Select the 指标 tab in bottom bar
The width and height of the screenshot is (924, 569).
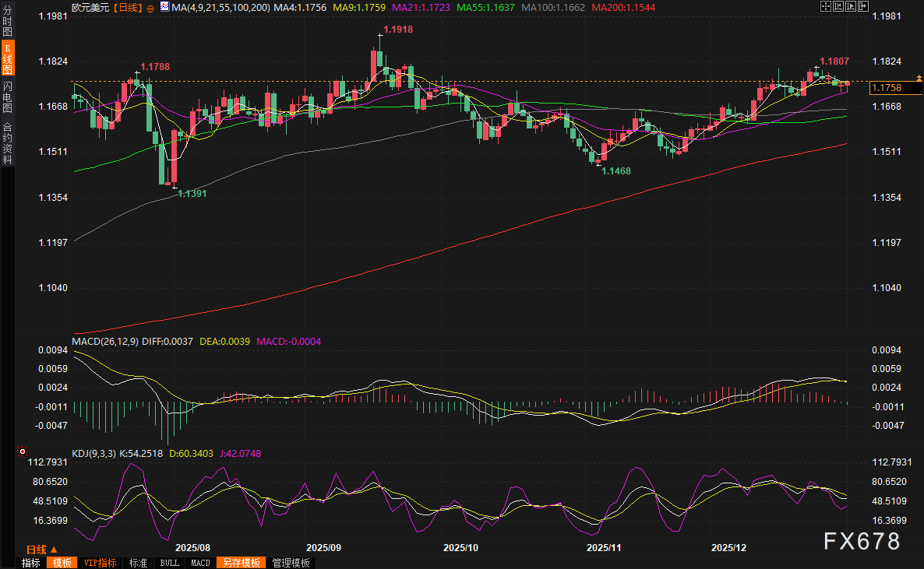31,563
